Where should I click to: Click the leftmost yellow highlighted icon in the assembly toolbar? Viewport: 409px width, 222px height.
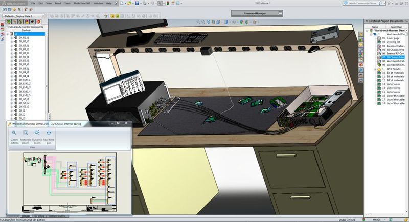coord(112,16)
